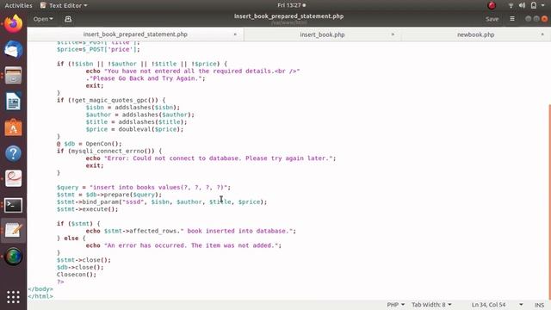Open the globe browser dock icon
Screen dimensions: 551x310
click(14, 257)
